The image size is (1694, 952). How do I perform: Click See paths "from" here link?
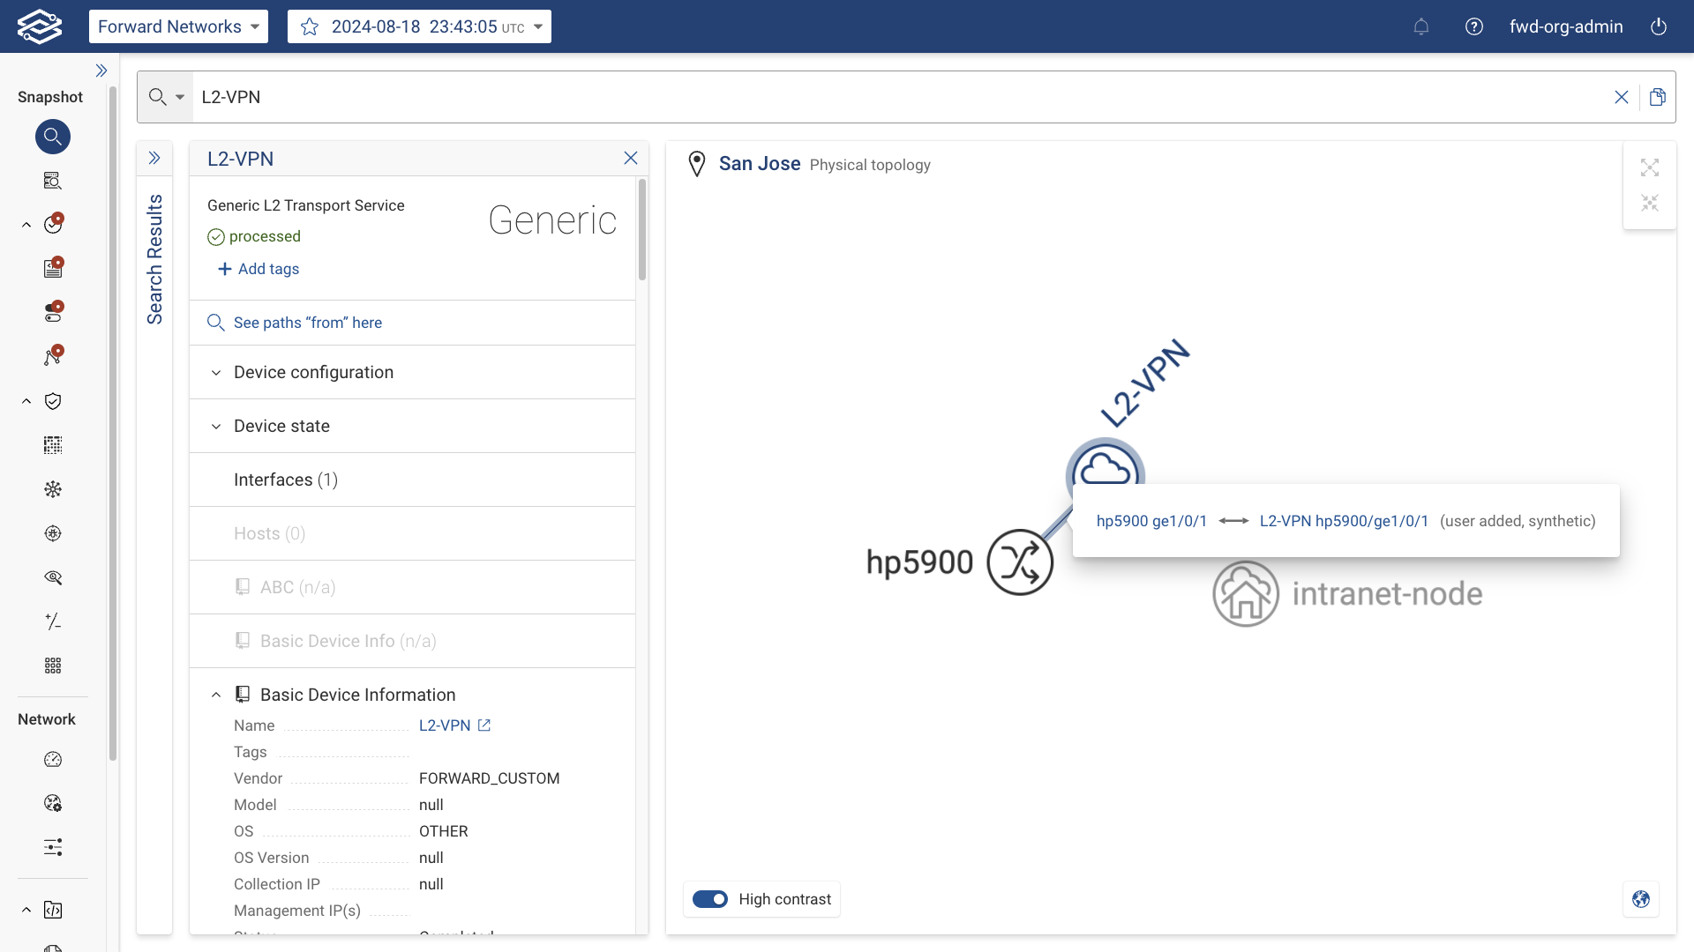pyautogui.click(x=306, y=323)
